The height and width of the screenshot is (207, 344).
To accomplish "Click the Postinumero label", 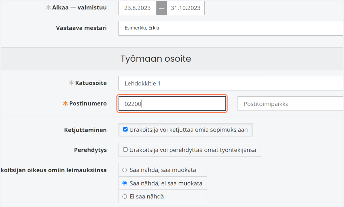I will (x=88, y=103).
